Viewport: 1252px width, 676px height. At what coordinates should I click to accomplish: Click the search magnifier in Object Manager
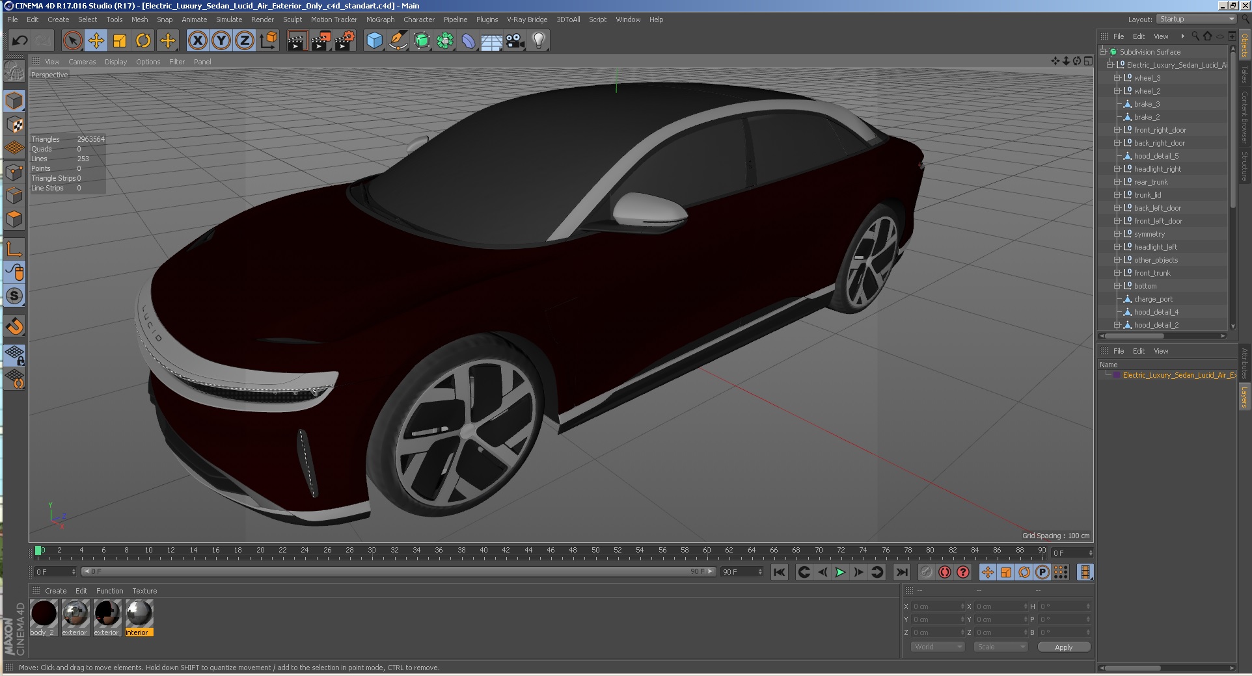point(1195,36)
